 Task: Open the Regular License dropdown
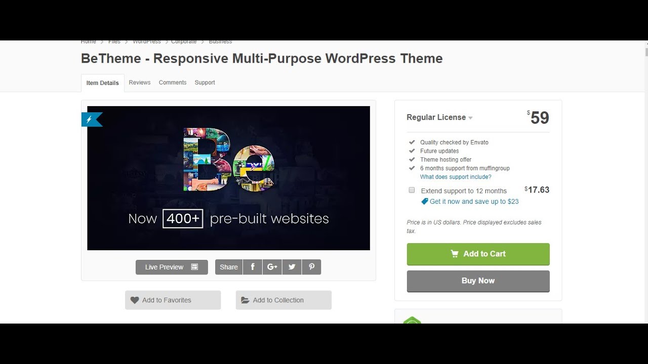(x=439, y=117)
